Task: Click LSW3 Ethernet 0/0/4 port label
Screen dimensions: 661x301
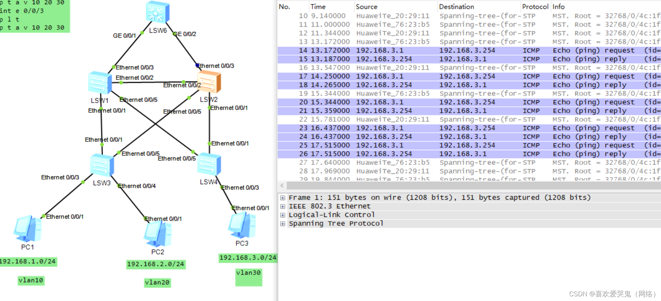Action: click(137, 186)
